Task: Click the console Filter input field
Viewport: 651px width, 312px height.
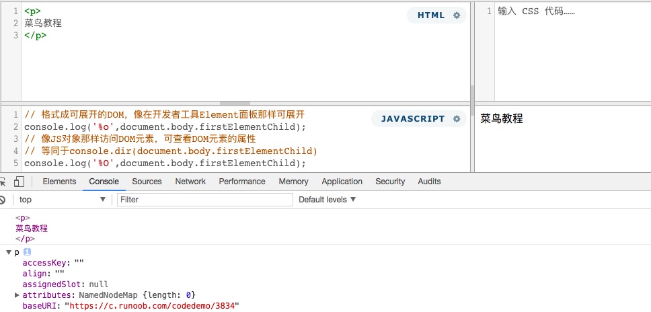Action: pos(204,200)
